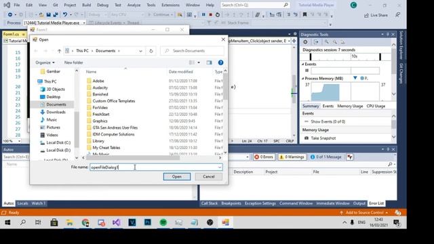The image size is (434, 244).
Task: Click the Take Snapshot camera icon
Action: coord(307,138)
